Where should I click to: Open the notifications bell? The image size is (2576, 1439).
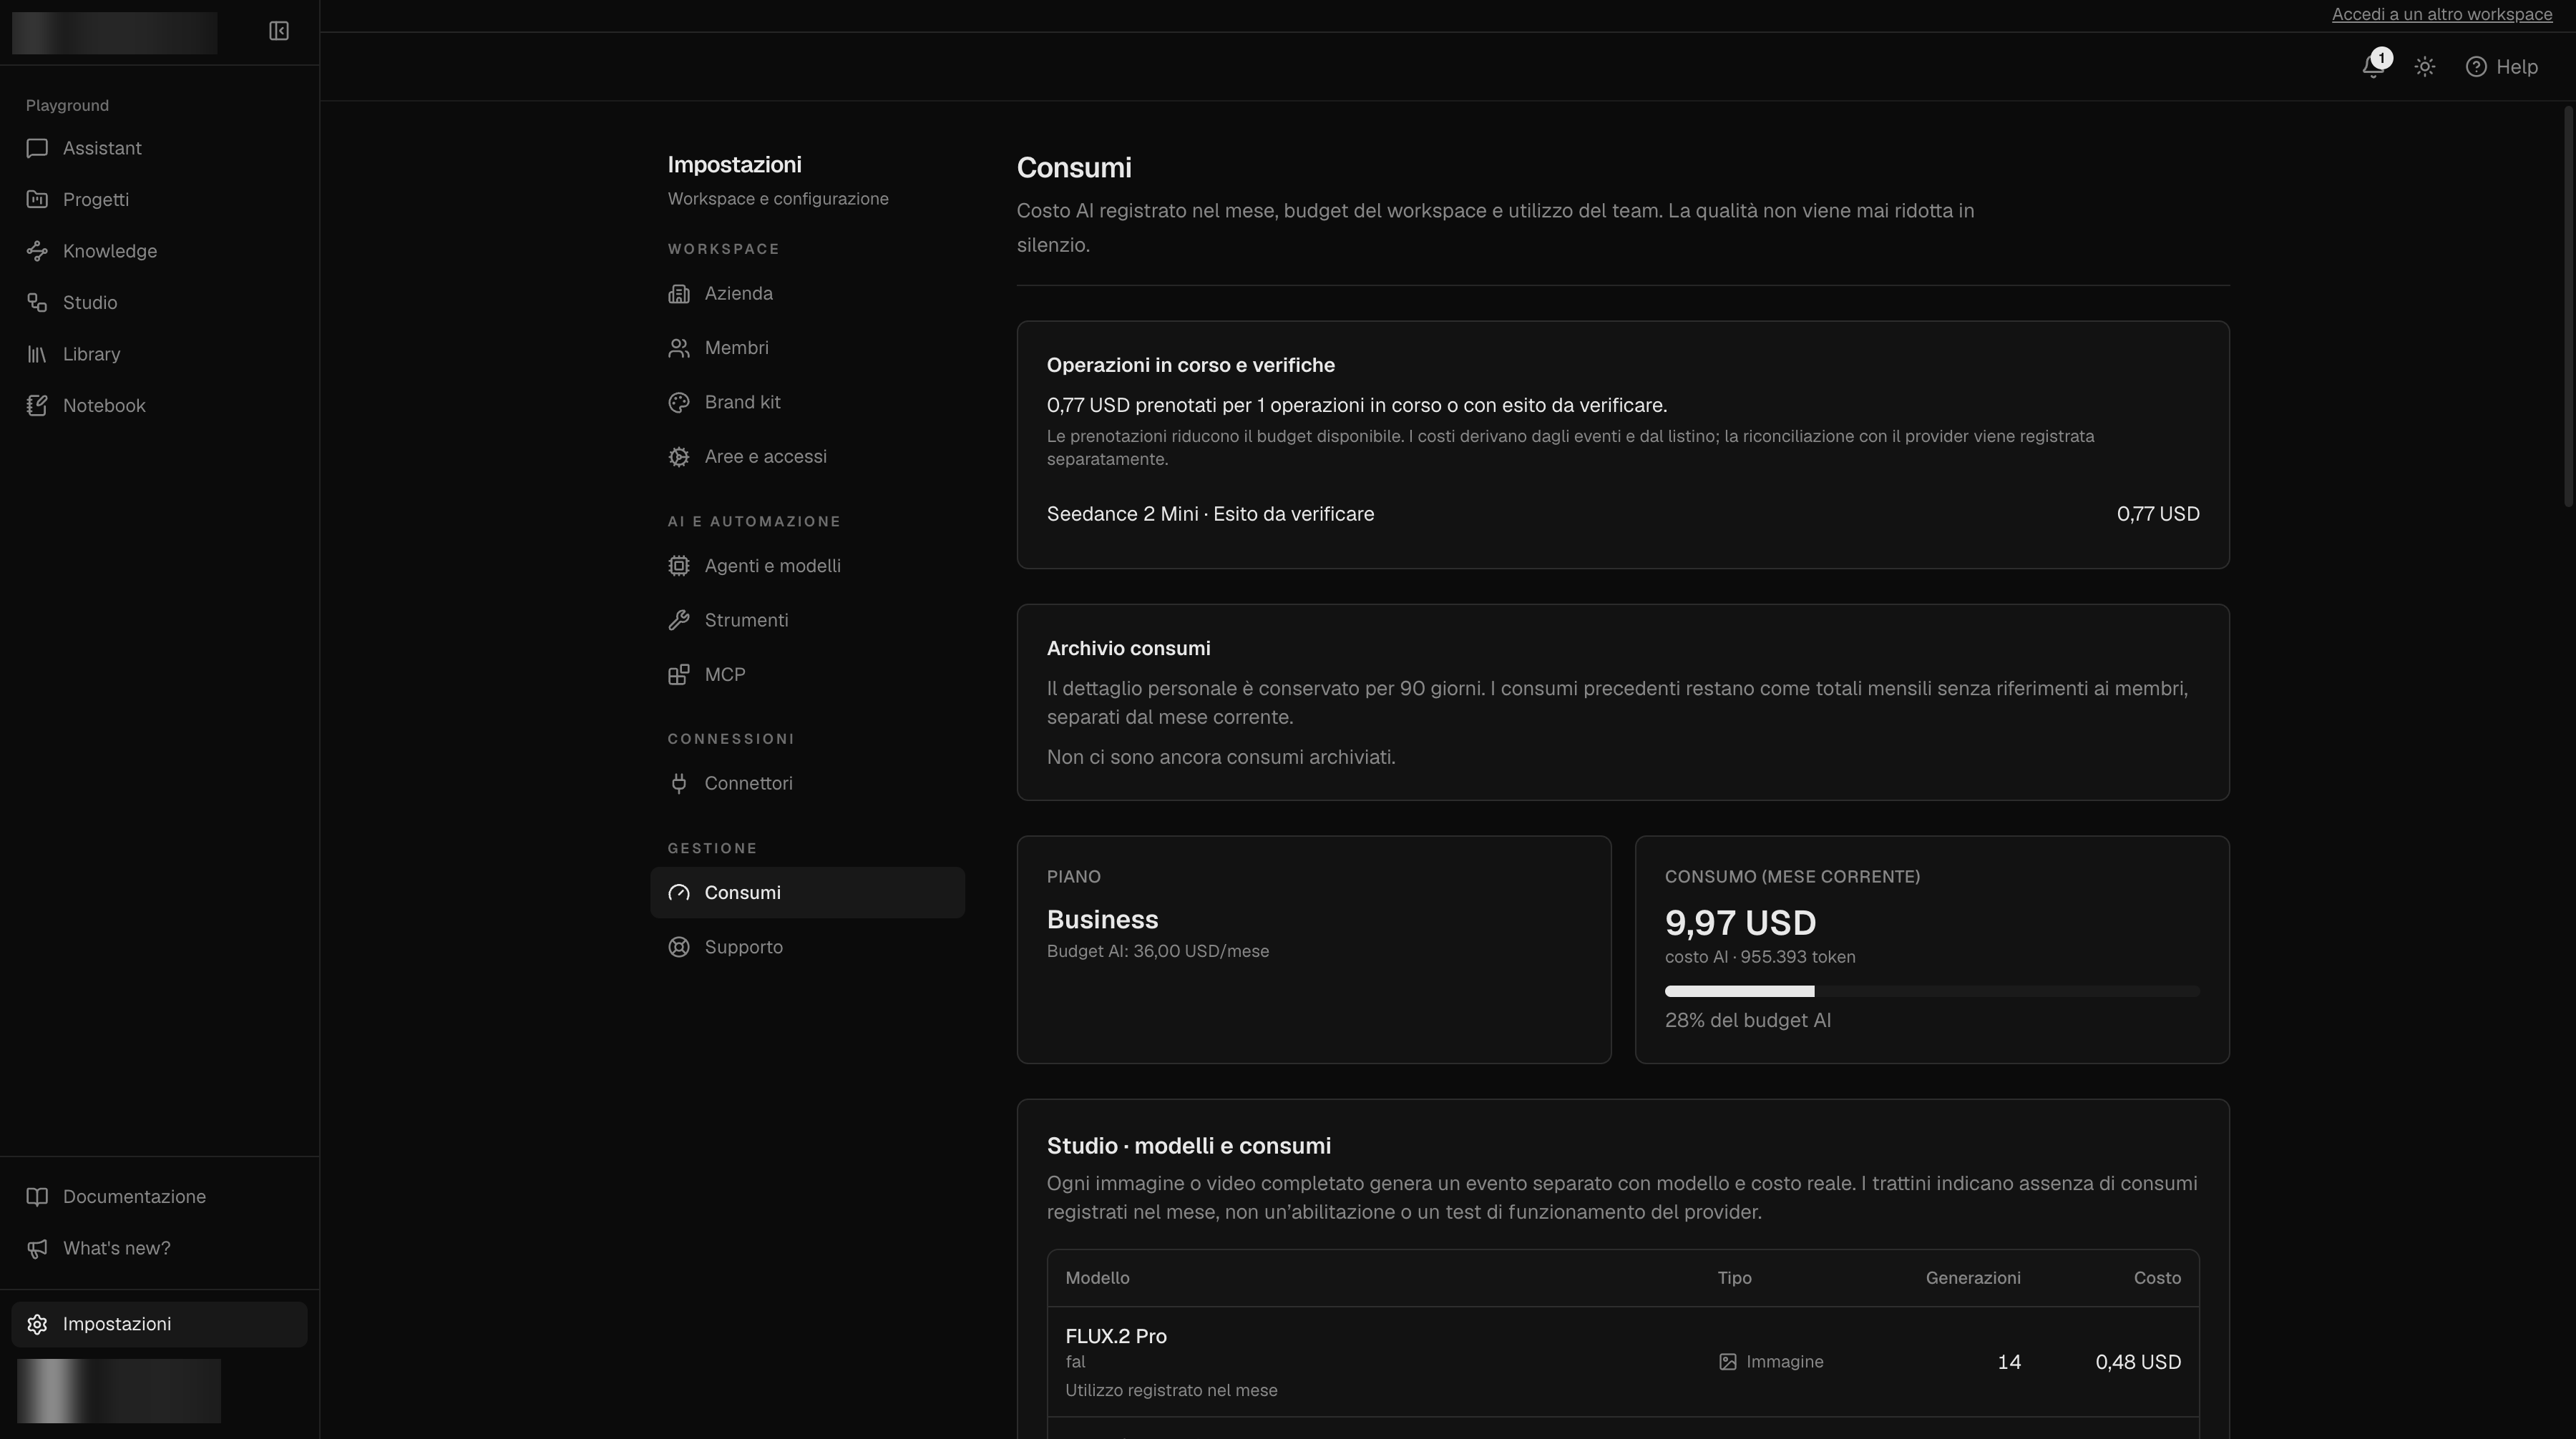coord(2373,66)
